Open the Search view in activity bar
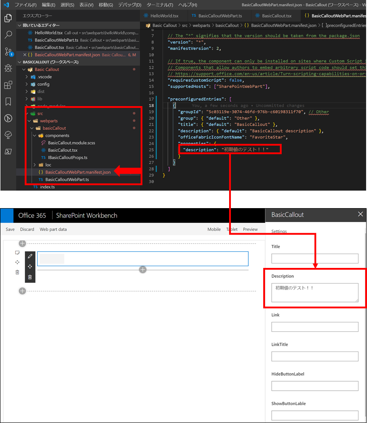Screen dimensions: 367x423 [8, 35]
